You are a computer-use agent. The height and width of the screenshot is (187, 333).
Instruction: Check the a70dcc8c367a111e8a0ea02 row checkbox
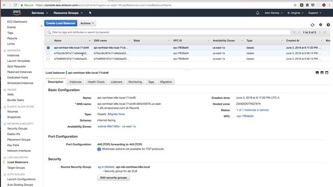click(48, 53)
